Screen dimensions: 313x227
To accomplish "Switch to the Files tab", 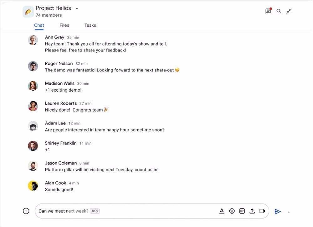I will click(64, 25).
